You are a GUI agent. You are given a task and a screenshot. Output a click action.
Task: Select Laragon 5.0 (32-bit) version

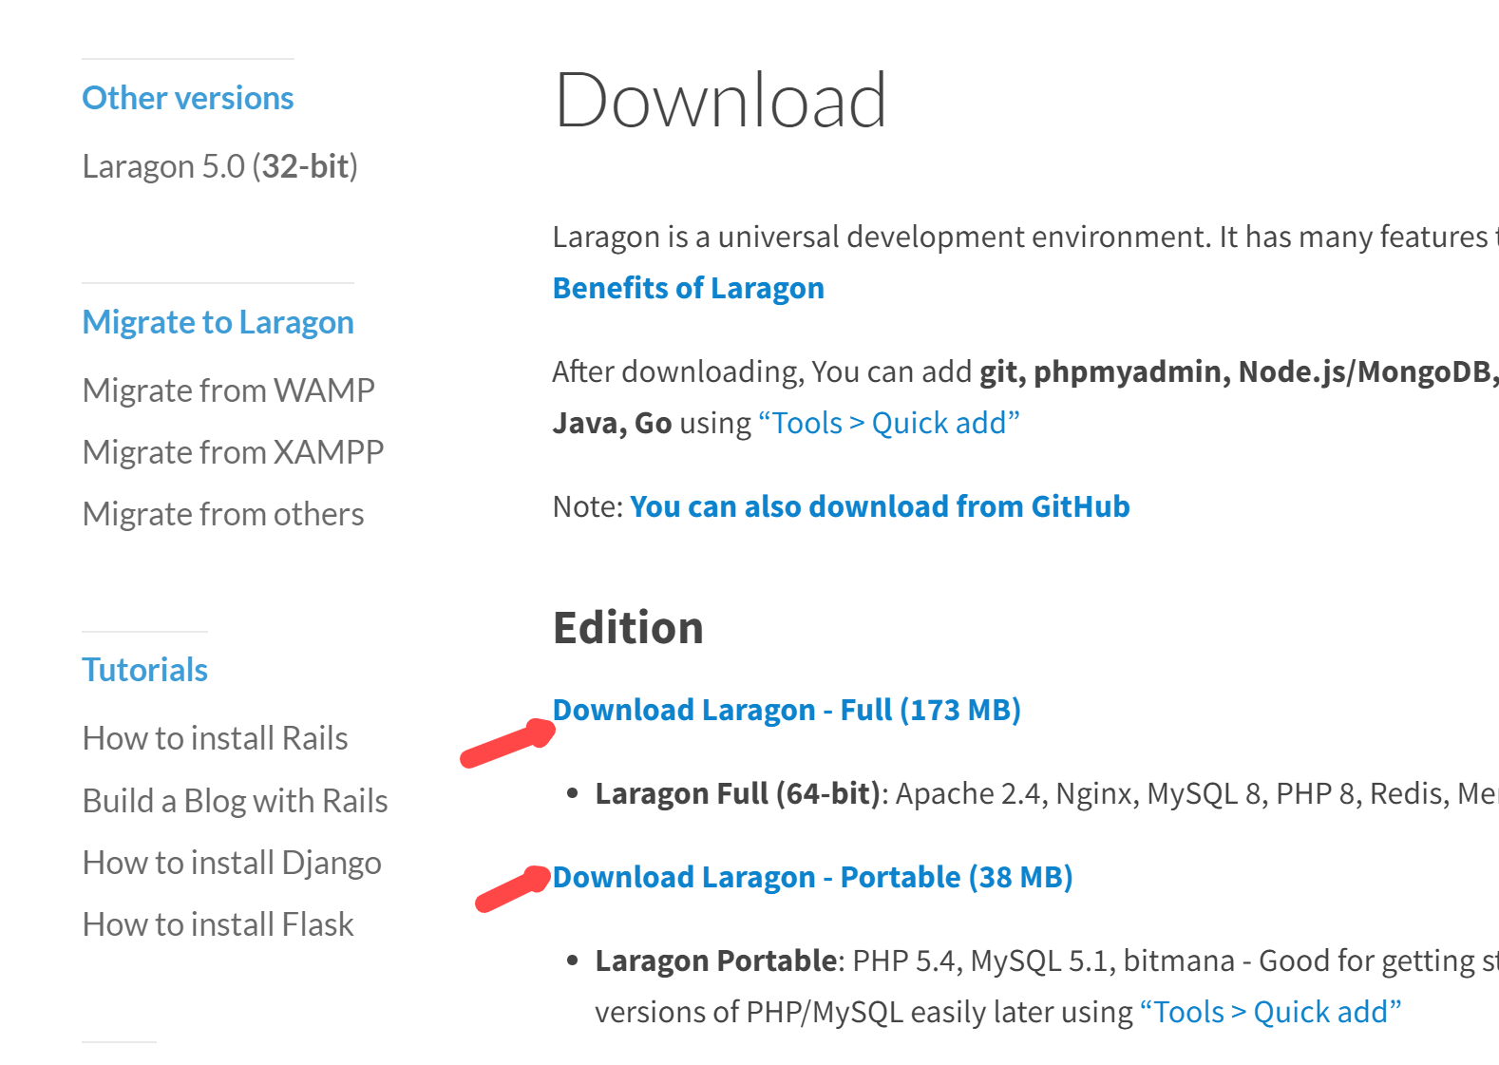click(x=219, y=166)
